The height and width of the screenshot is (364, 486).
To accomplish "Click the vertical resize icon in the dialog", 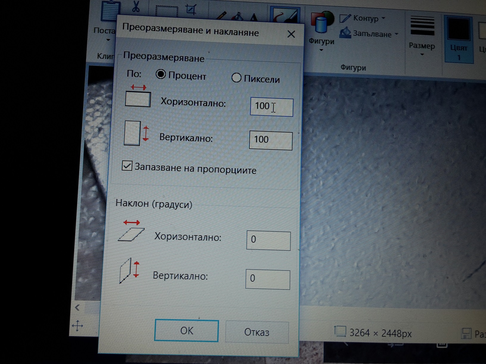I will (137, 133).
